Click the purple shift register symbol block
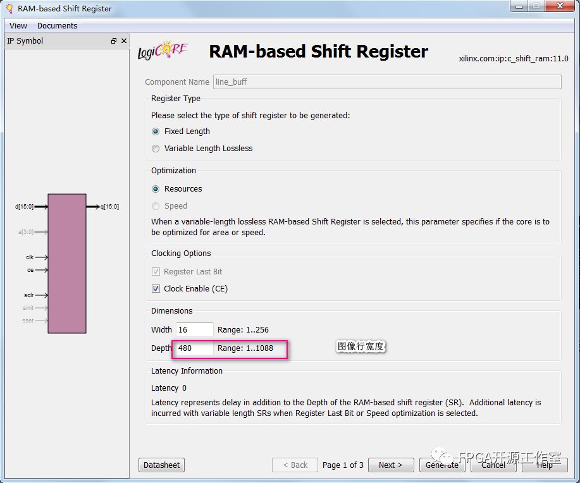 [x=67, y=263]
